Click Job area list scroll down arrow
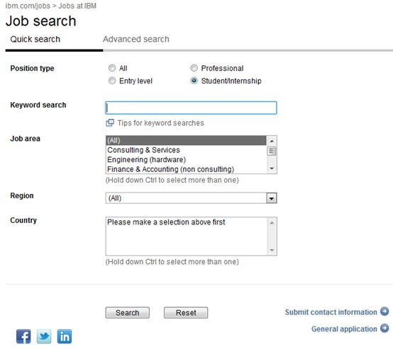Image resolution: width=393 pixels, height=349 pixels. point(272,168)
